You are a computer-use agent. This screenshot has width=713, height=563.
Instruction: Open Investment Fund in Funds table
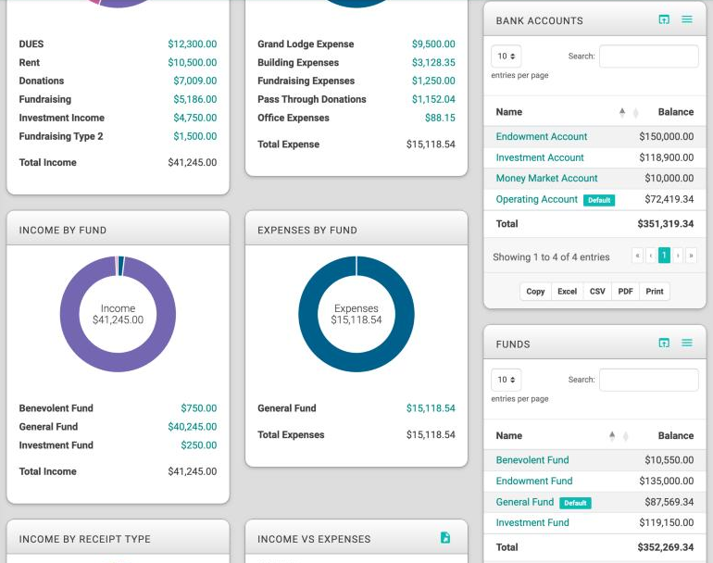click(x=532, y=522)
